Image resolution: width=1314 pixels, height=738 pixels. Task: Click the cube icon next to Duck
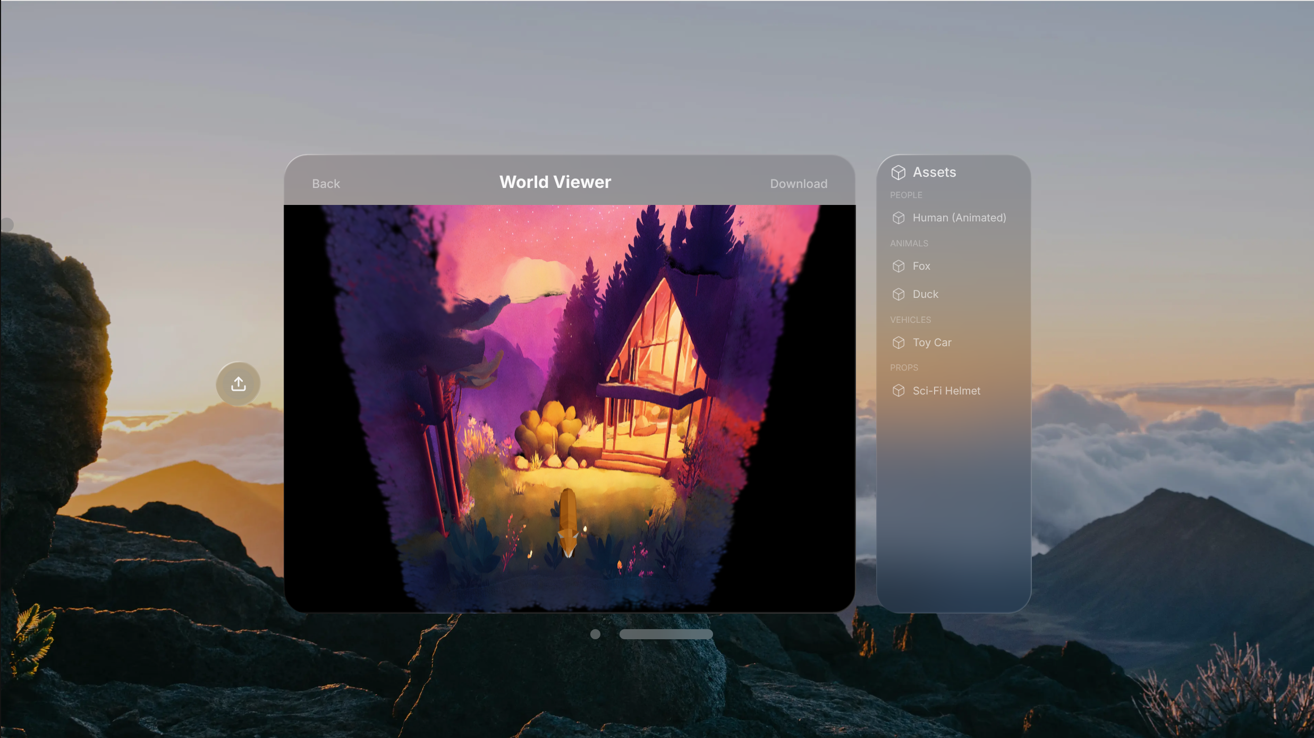tap(898, 294)
